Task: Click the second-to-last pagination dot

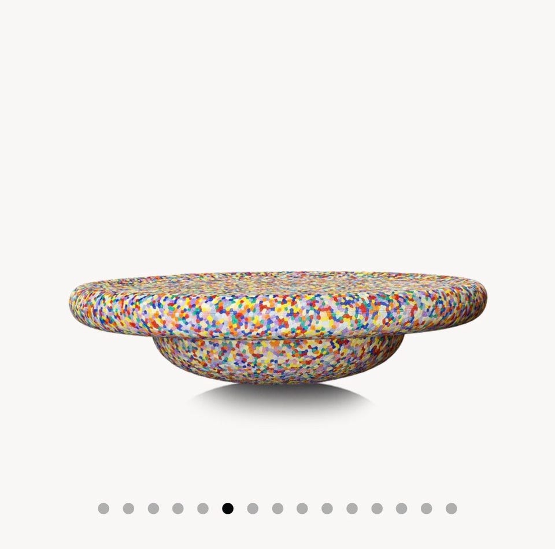Action: [x=427, y=509]
